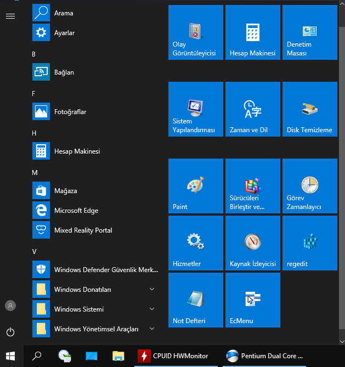345x367 pixels.
Task: Click the Start menu scrollbar down arrow
Action: coord(342,342)
